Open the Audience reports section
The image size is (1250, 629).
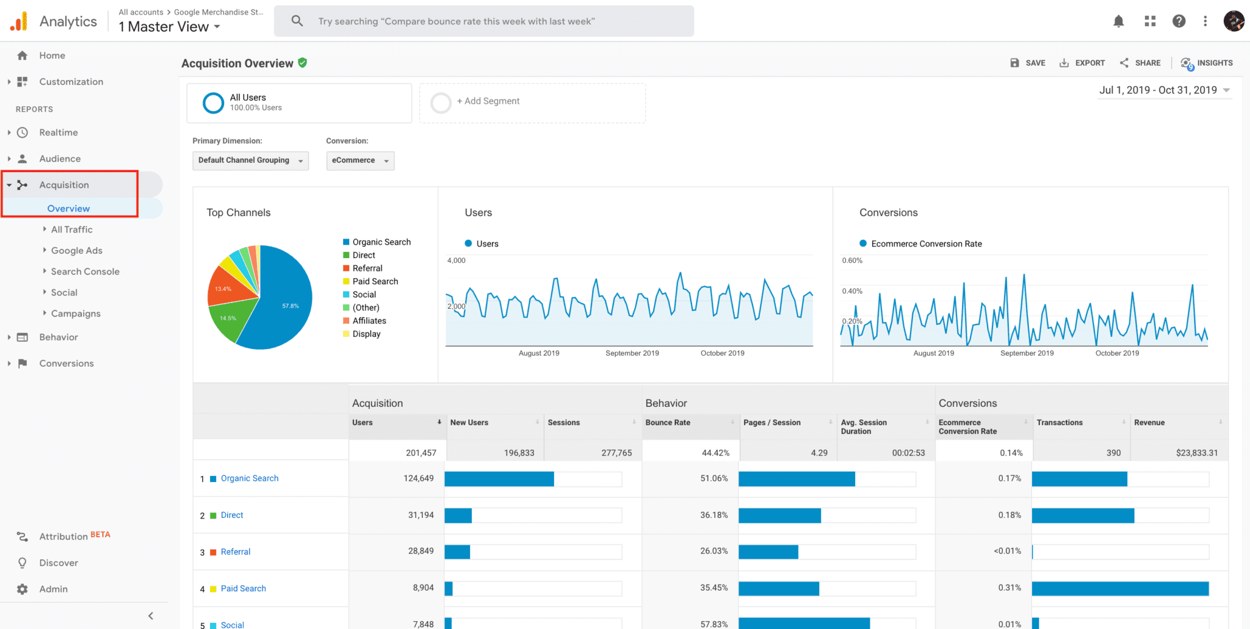(60, 159)
